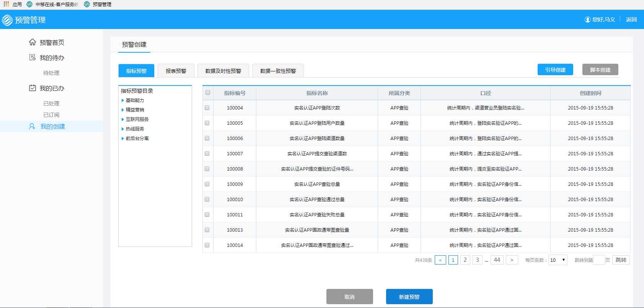This screenshot has height=308, width=644.
Task: Check the row for indicator 100004
Action: tap(207, 108)
